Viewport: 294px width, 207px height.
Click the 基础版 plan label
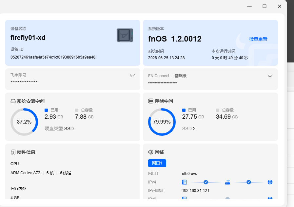181,76
